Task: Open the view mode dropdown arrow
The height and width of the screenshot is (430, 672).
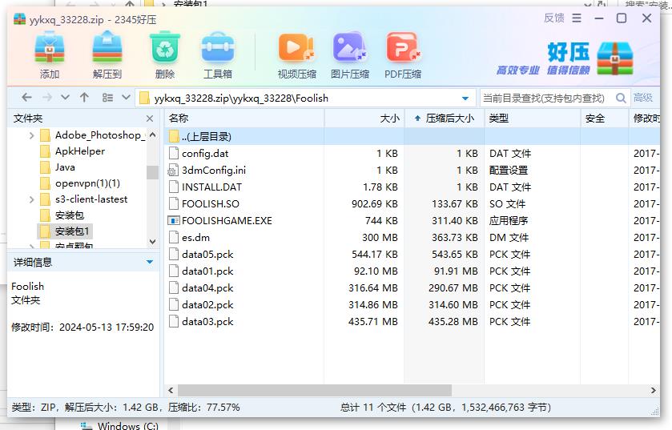Action: point(126,98)
